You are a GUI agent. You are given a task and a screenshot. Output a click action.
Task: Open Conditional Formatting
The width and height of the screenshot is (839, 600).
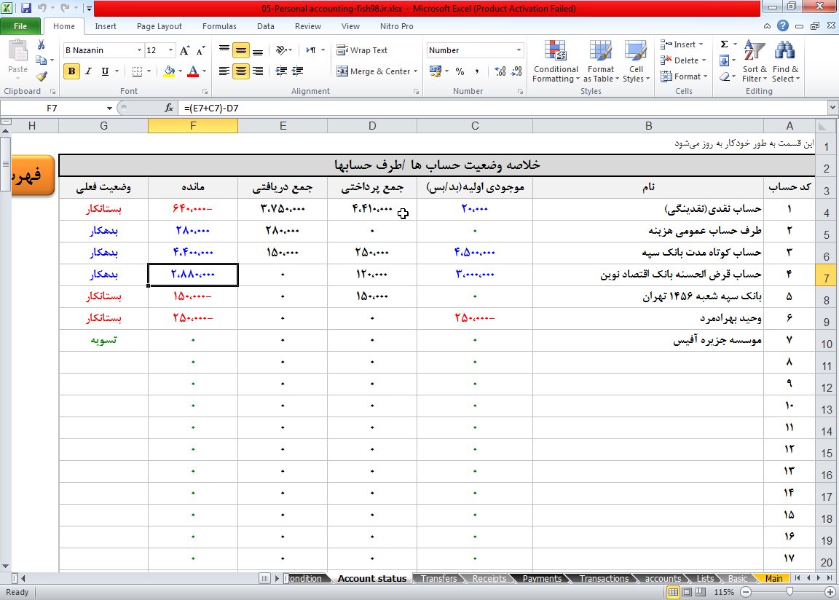click(x=556, y=61)
